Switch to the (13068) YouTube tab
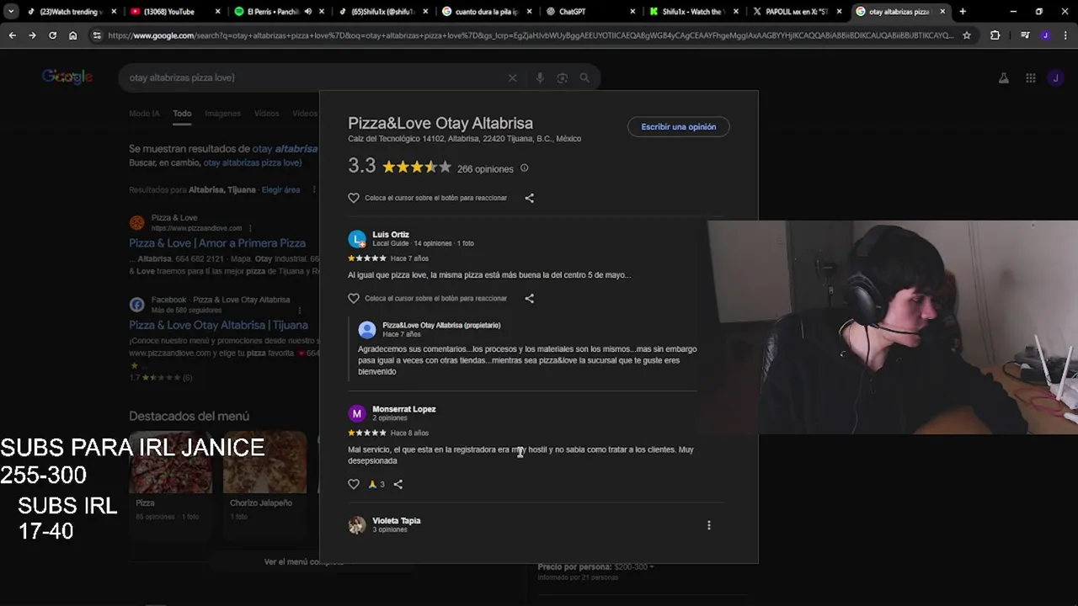 [173, 12]
